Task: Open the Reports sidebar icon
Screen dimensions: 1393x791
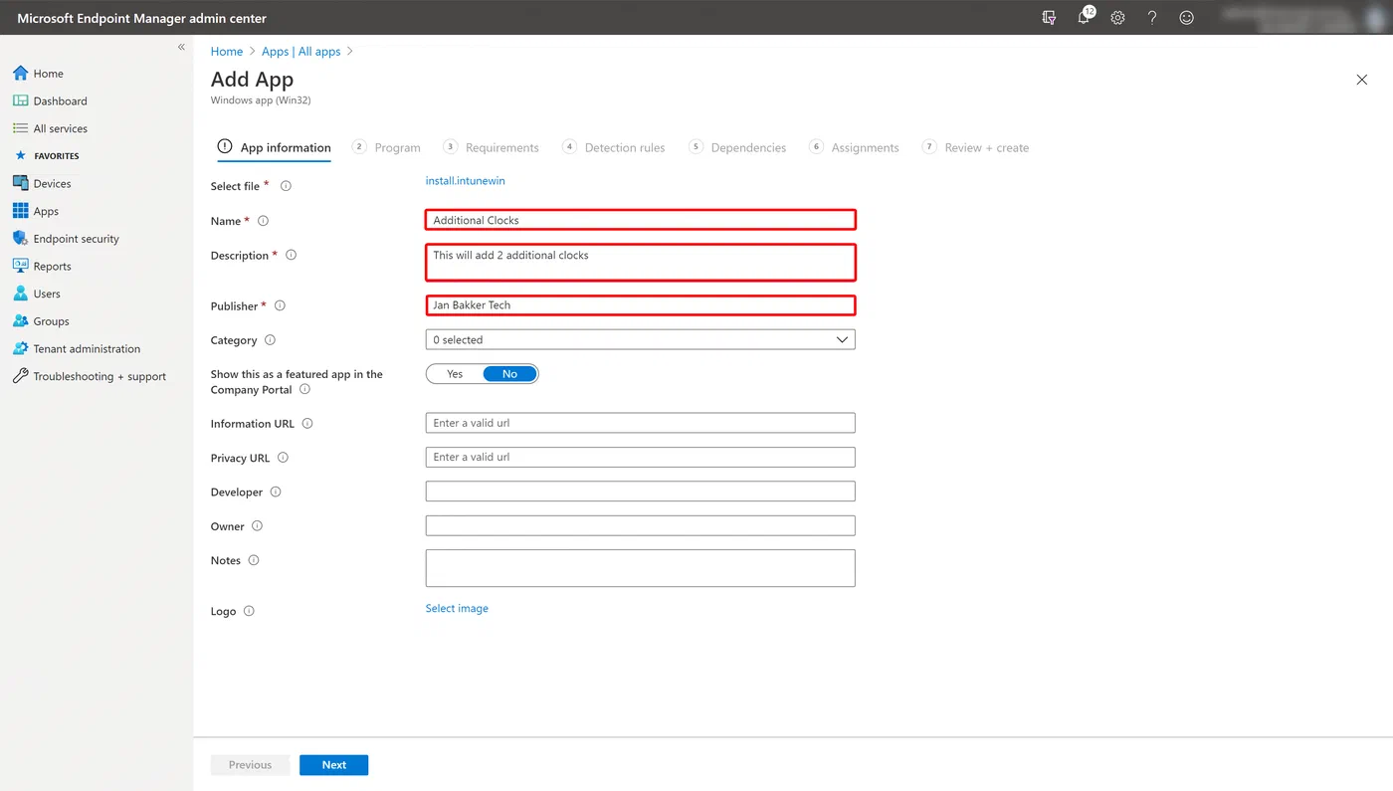Action: point(20,266)
